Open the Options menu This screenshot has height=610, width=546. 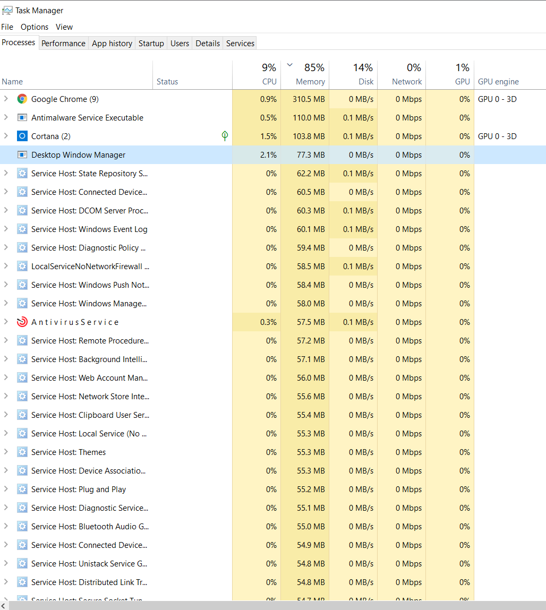coord(35,27)
